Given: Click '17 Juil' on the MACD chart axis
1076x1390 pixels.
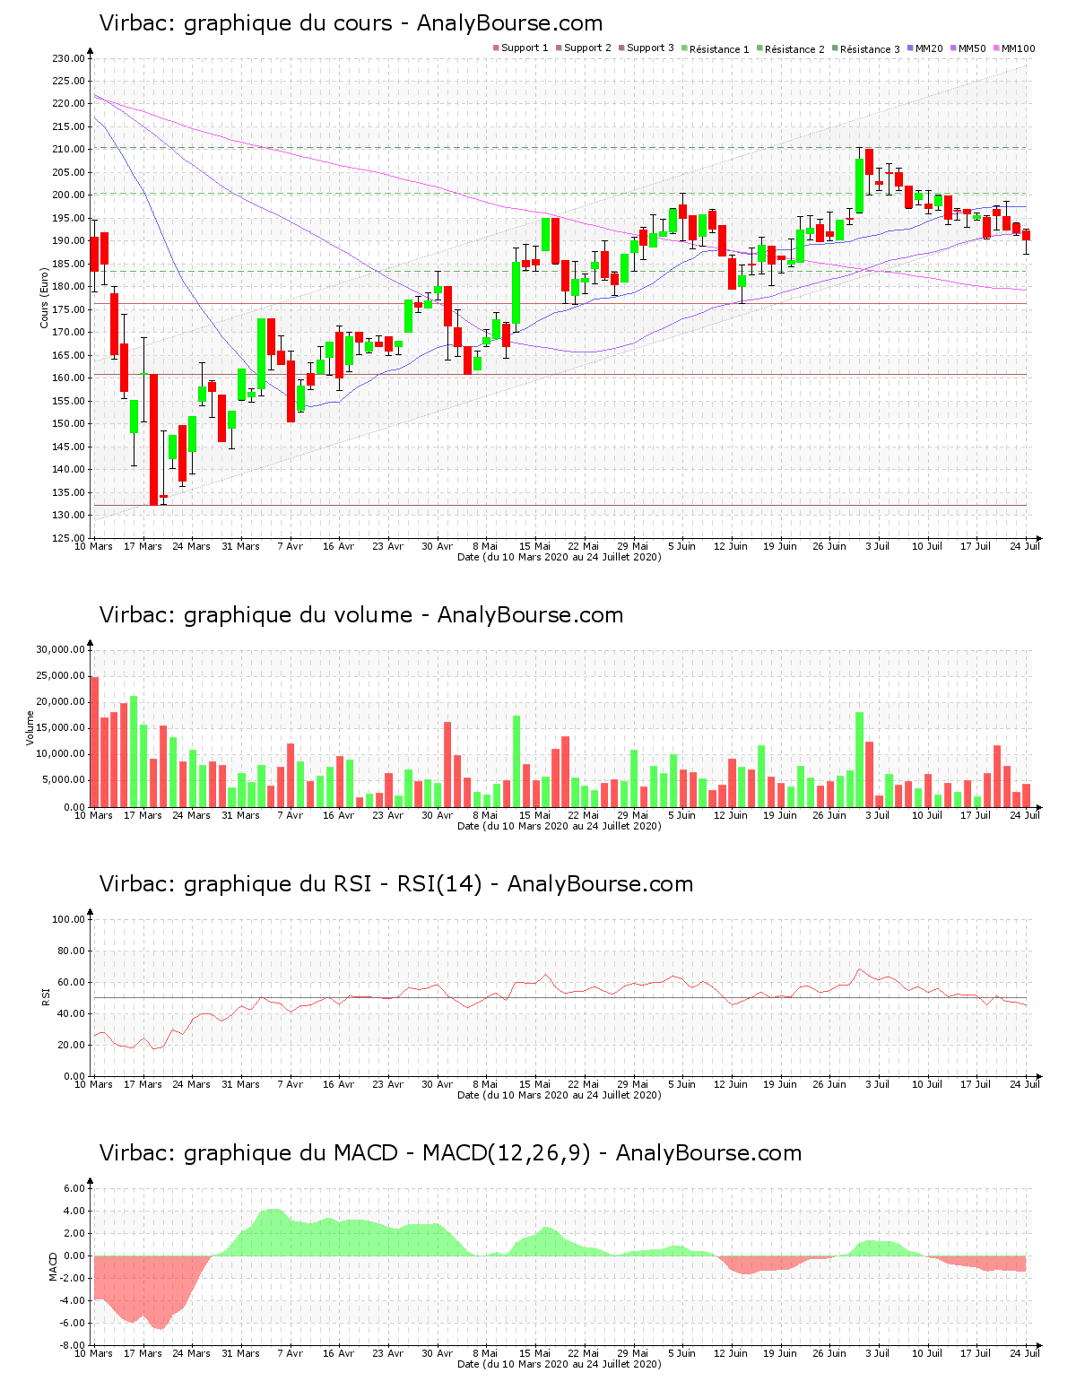Looking at the screenshot, I should [976, 1353].
